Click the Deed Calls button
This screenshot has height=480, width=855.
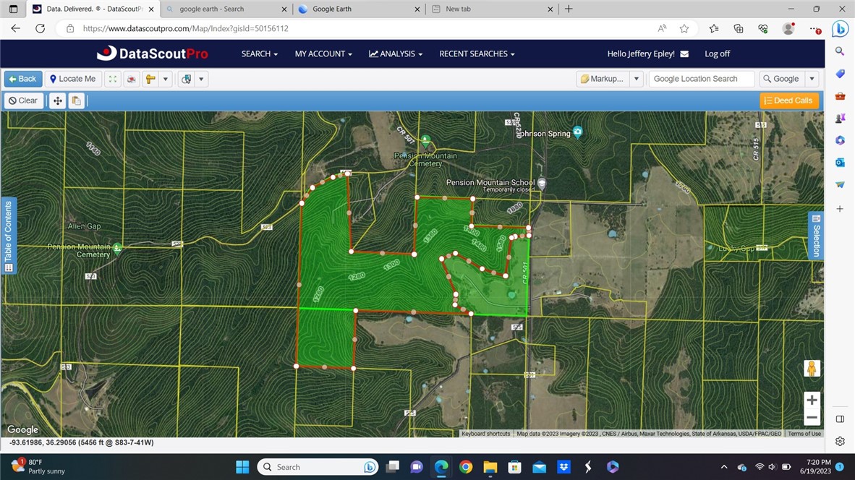(x=788, y=100)
